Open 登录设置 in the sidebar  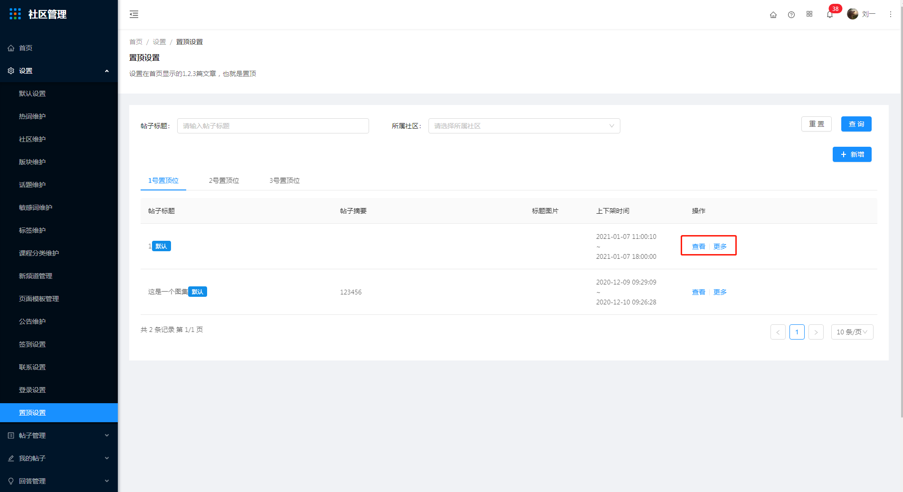(32, 390)
